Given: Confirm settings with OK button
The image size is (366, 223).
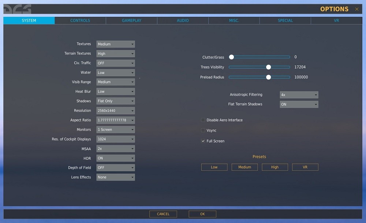Looking at the screenshot, I should pyautogui.click(x=202, y=214).
